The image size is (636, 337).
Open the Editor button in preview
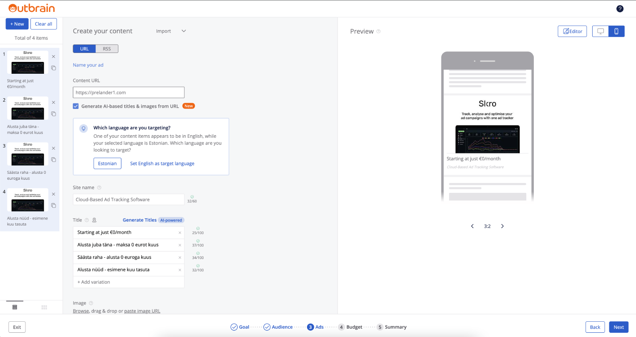click(x=572, y=31)
